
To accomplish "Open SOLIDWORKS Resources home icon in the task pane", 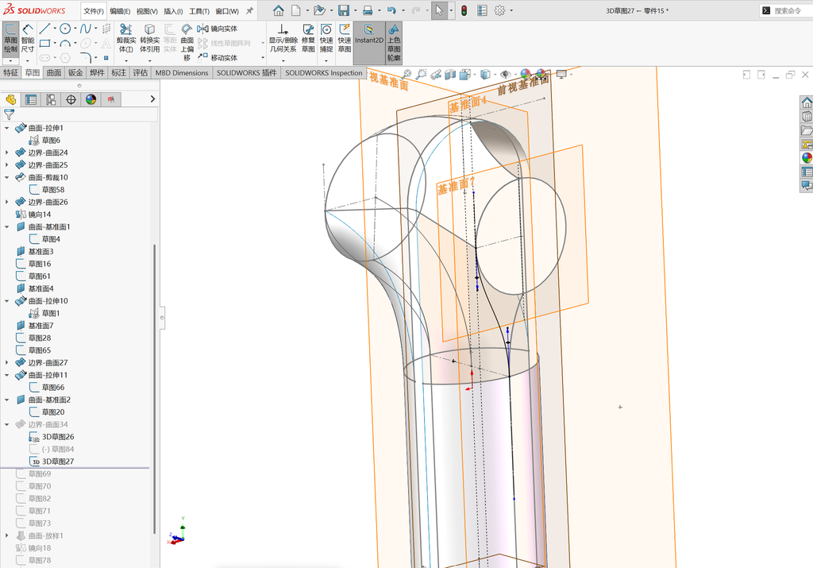I will click(807, 102).
